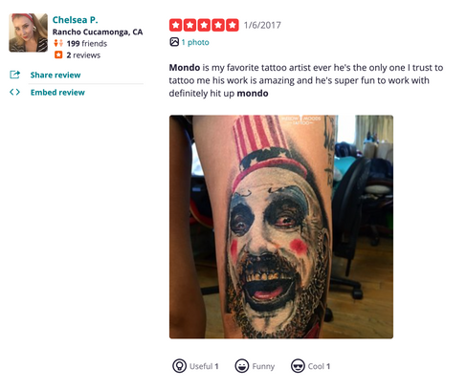Screen dimensions: 467x389
Task: Open the Embed review link
Action: click(57, 93)
